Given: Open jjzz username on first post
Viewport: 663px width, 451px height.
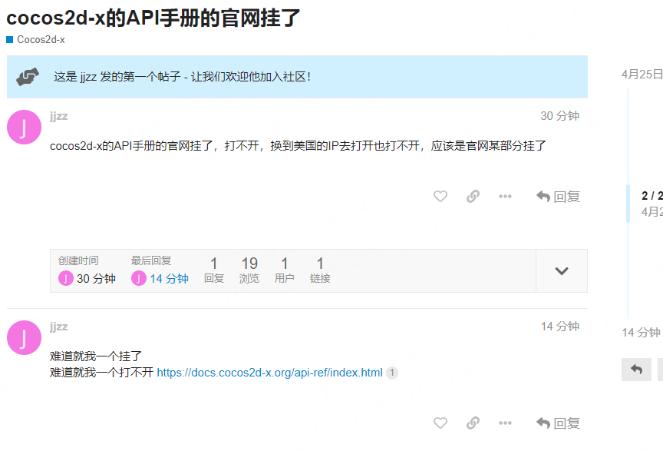Looking at the screenshot, I should [x=59, y=116].
